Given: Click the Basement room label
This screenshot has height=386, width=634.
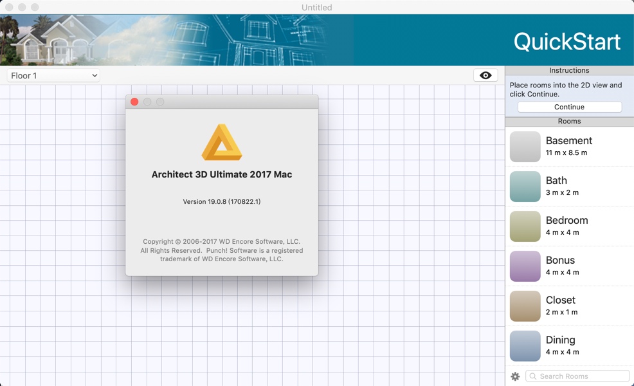Looking at the screenshot, I should (568, 140).
